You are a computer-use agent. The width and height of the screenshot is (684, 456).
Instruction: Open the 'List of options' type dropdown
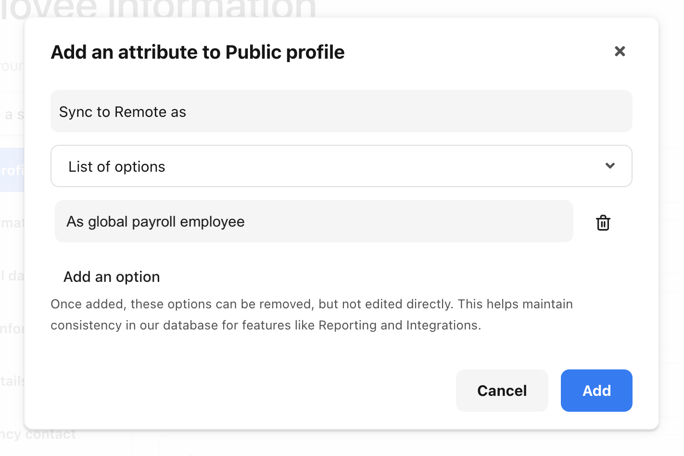click(341, 166)
